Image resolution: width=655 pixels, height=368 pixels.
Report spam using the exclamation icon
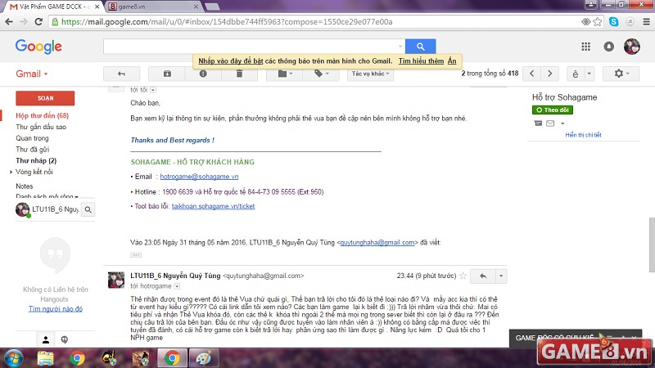point(203,74)
